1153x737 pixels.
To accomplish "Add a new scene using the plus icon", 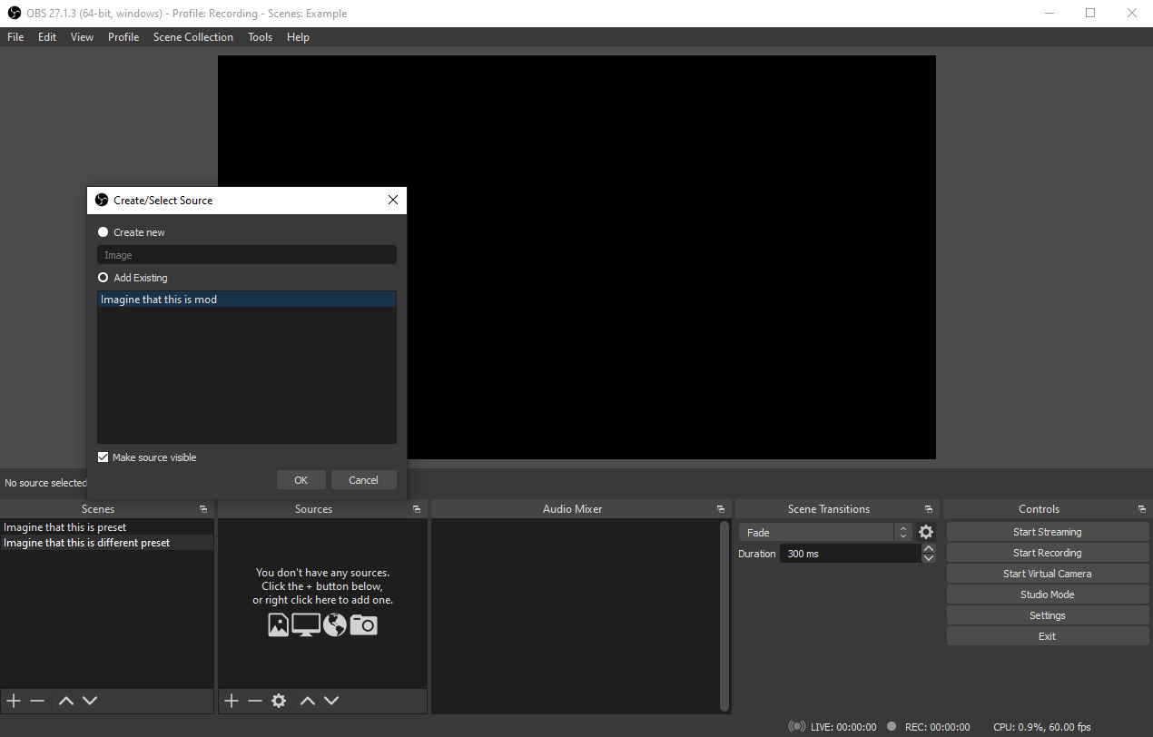I will 13,700.
